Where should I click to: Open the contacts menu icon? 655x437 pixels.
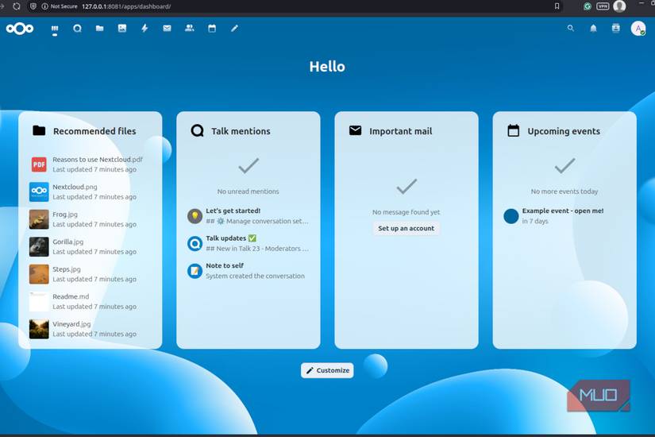[x=616, y=28]
